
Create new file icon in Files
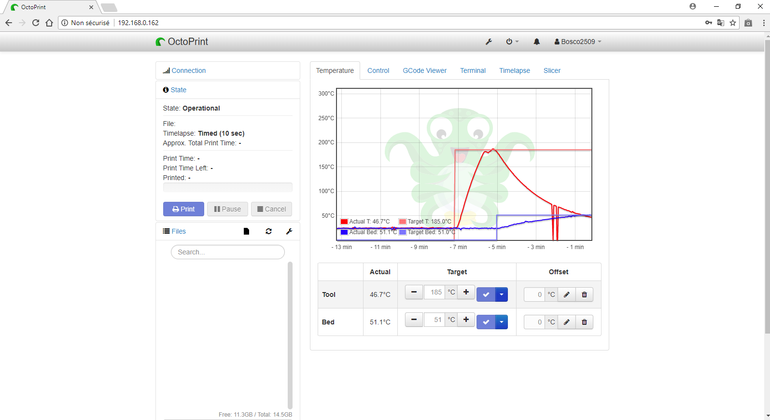tap(246, 231)
